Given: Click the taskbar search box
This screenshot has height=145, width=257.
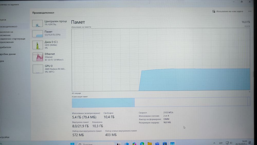Looking at the screenshot, I should tap(96, 144).
